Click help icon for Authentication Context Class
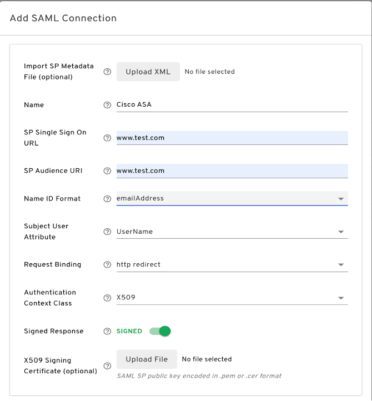 pyautogui.click(x=108, y=298)
